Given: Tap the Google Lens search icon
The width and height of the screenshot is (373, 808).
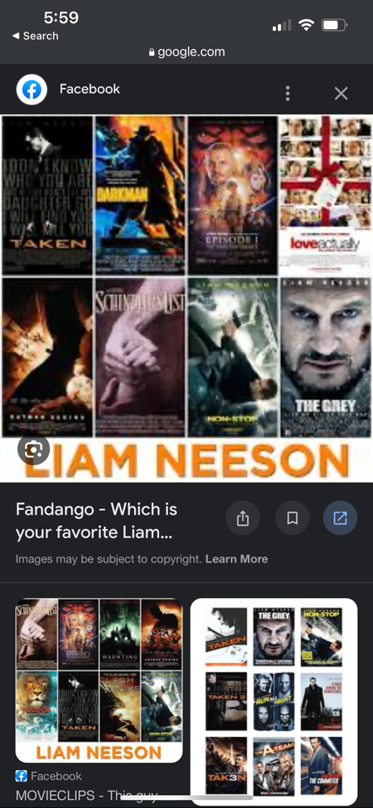Looking at the screenshot, I should click(x=33, y=450).
